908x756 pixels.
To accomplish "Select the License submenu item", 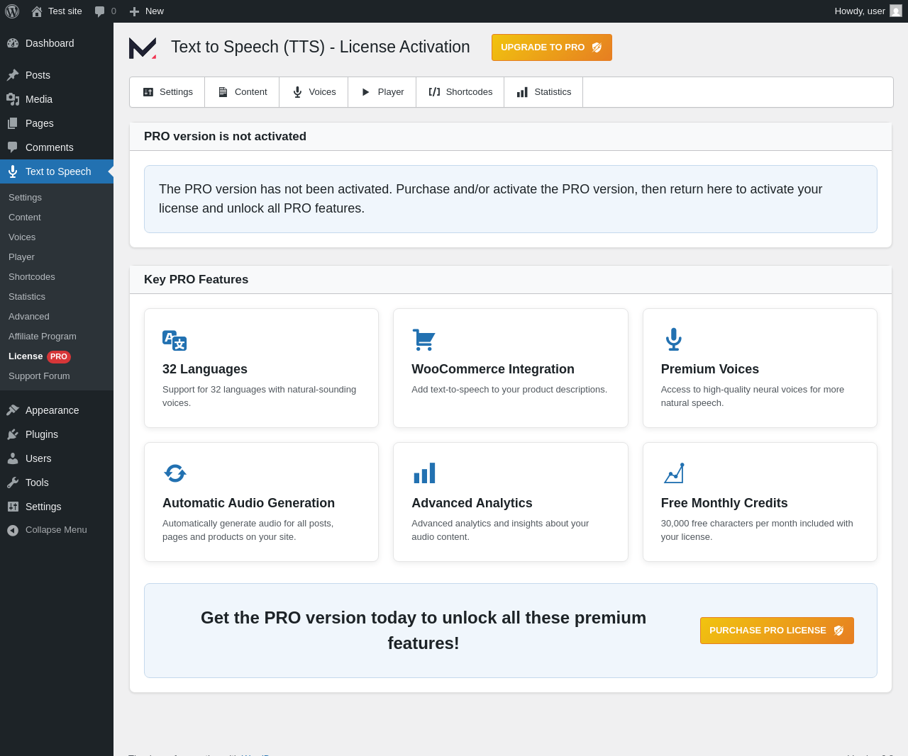I will tap(26, 356).
